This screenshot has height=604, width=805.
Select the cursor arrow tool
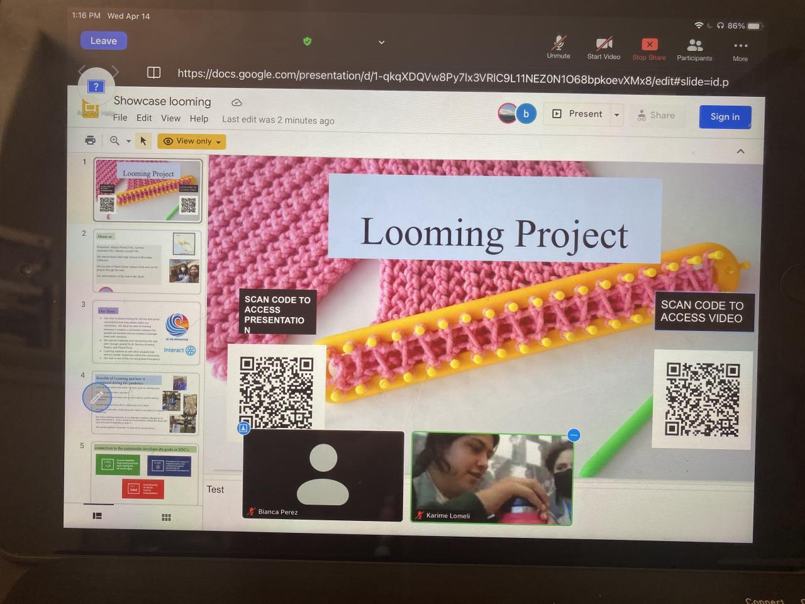click(x=143, y=141)
